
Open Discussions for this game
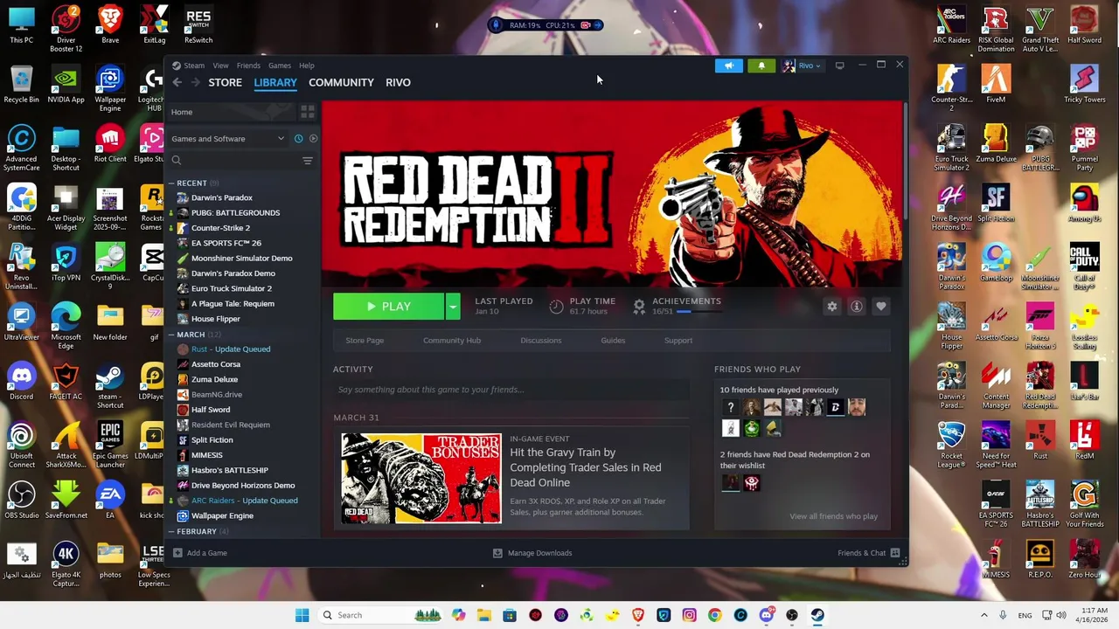[x=541, y=341]
